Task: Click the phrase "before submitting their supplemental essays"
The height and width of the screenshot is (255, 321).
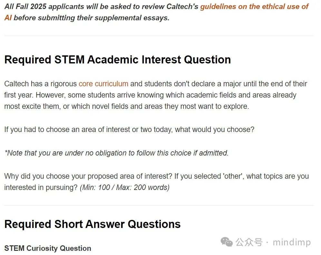Action: [x=91, y=18]
